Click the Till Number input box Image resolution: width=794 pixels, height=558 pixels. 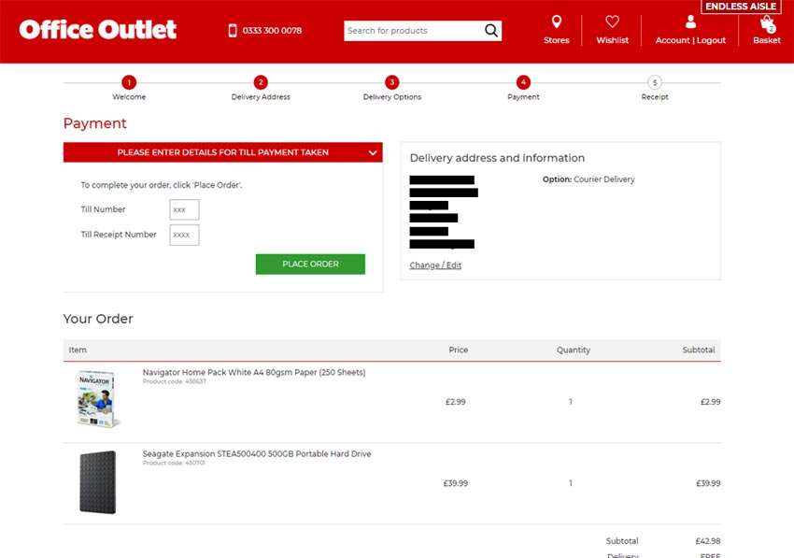pyautogui.click(x=184, y=209)
